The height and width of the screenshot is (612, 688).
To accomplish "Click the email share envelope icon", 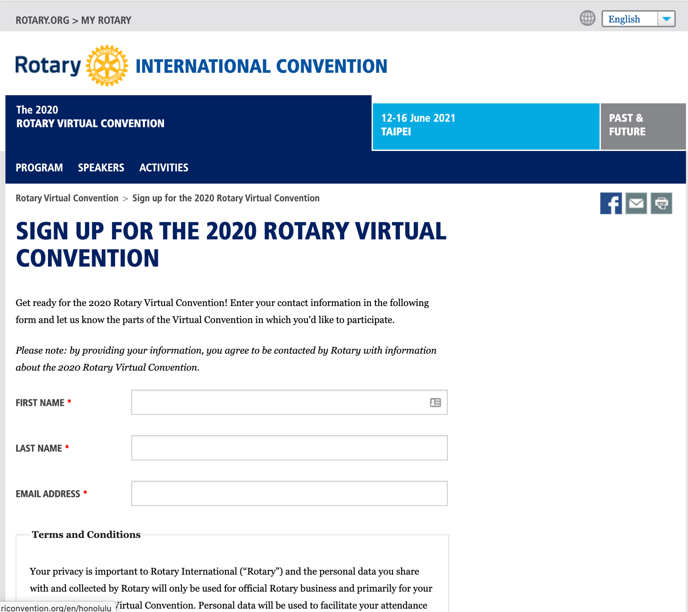I will click(x=636, y=203).
